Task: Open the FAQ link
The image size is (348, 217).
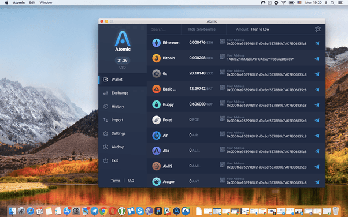Action: coord(131,181)
